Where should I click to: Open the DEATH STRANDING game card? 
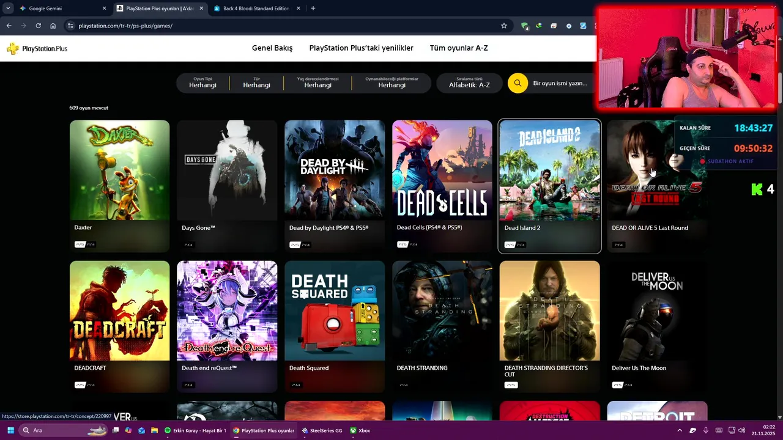[442, 327]
